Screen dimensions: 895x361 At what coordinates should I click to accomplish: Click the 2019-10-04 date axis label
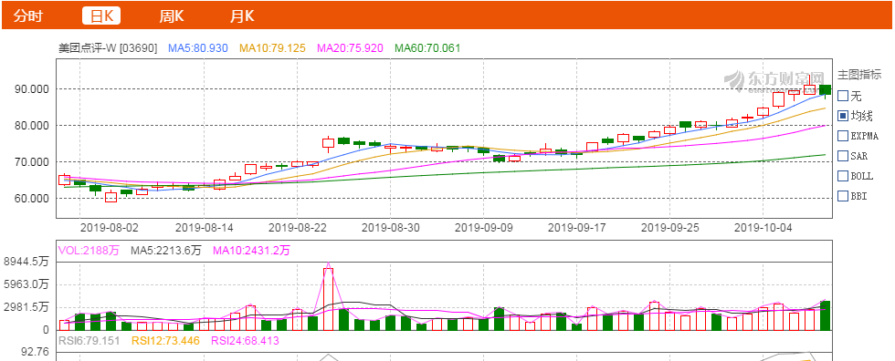pyautogui.click(x=763, y=227)
